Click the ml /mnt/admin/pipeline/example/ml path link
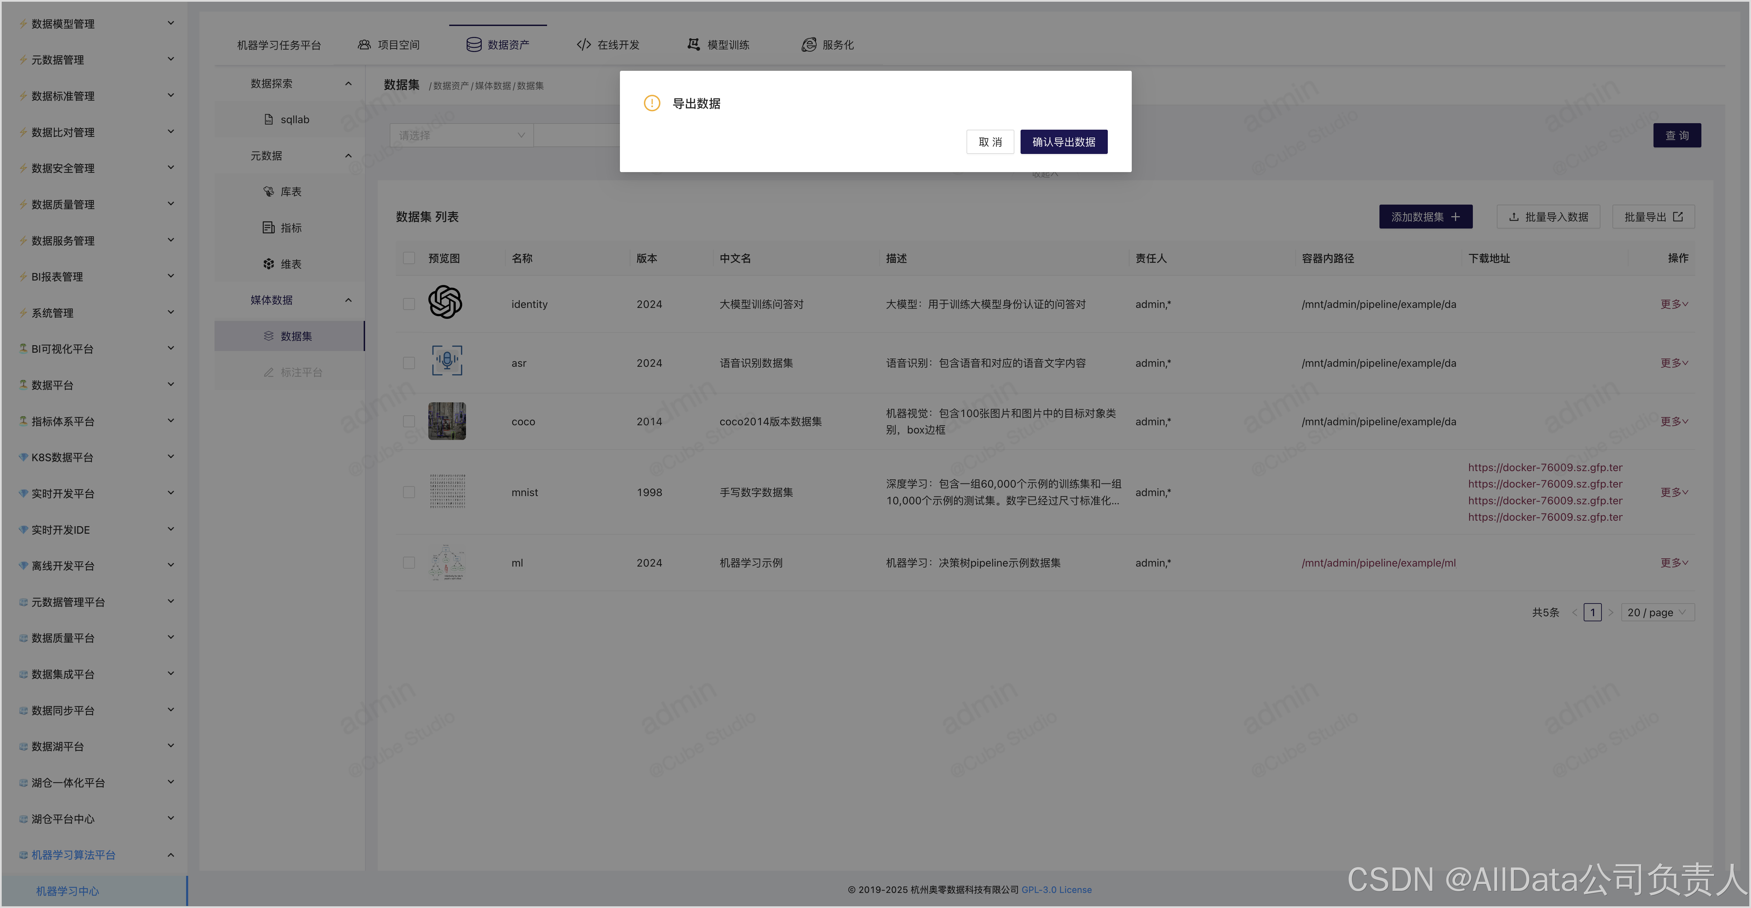The width and height of the screenshot is (1751, 908). click(1378, 563)
